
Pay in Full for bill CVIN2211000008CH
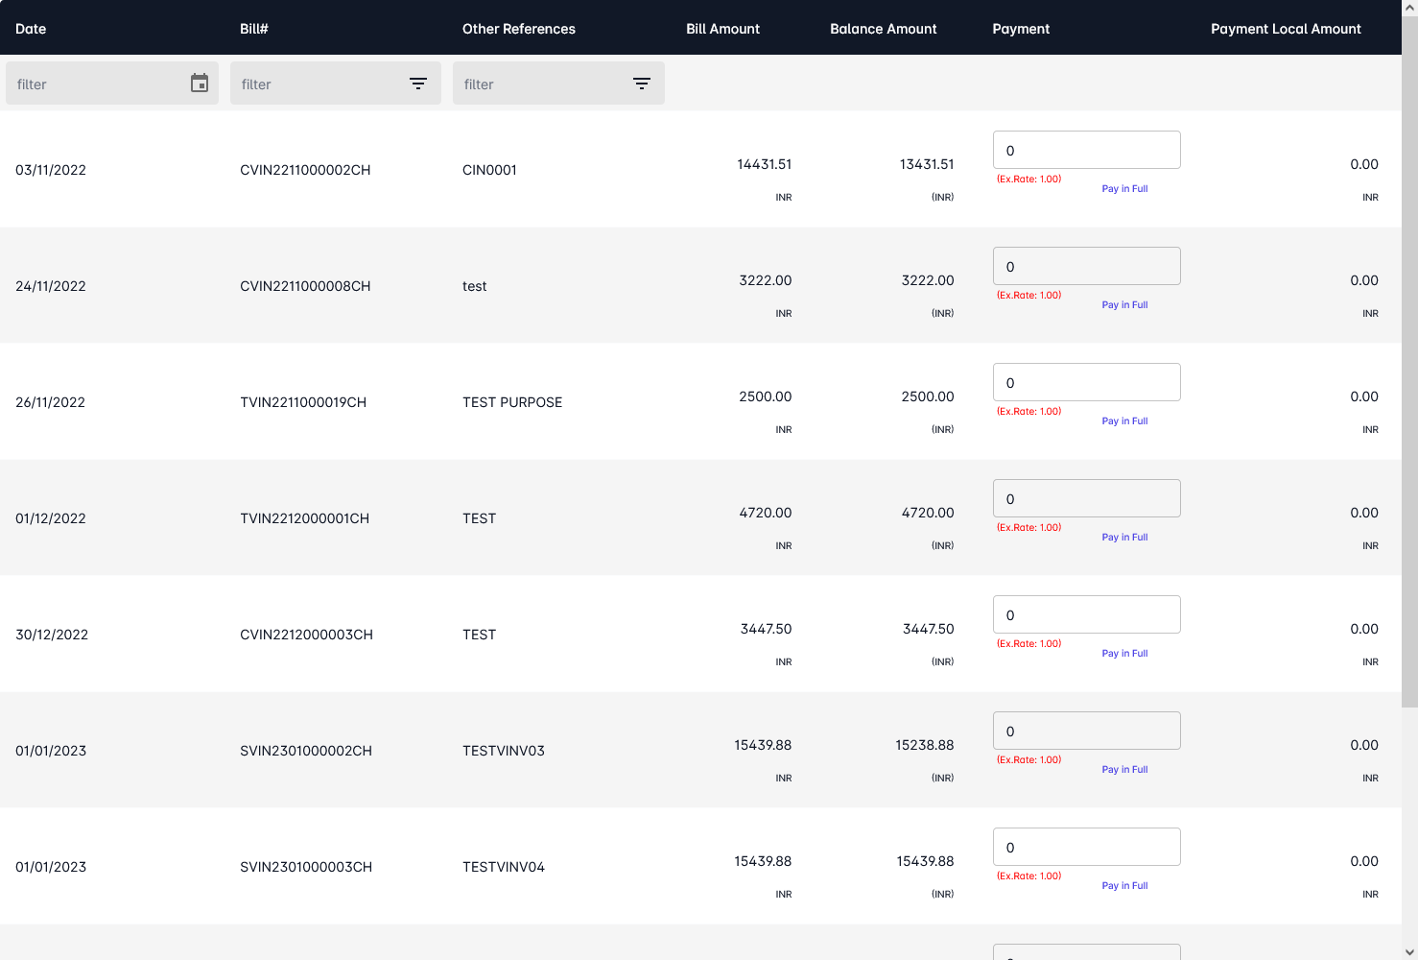pos(1124,305)
